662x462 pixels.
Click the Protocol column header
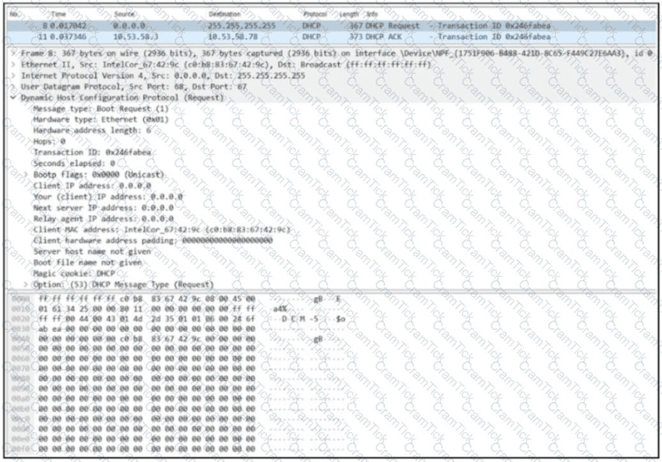pyautogui.click(x=315, y=14)
